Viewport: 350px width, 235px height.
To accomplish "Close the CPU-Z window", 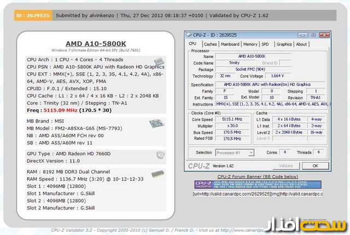I will (x=324, y=35).
